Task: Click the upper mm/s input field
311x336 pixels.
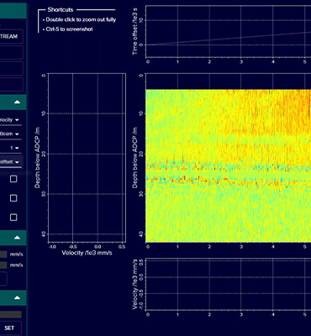Action: (3, 255)
